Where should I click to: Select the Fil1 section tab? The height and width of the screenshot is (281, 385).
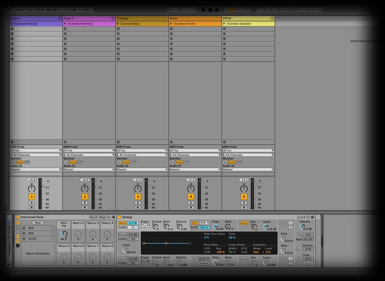[194, 223]
